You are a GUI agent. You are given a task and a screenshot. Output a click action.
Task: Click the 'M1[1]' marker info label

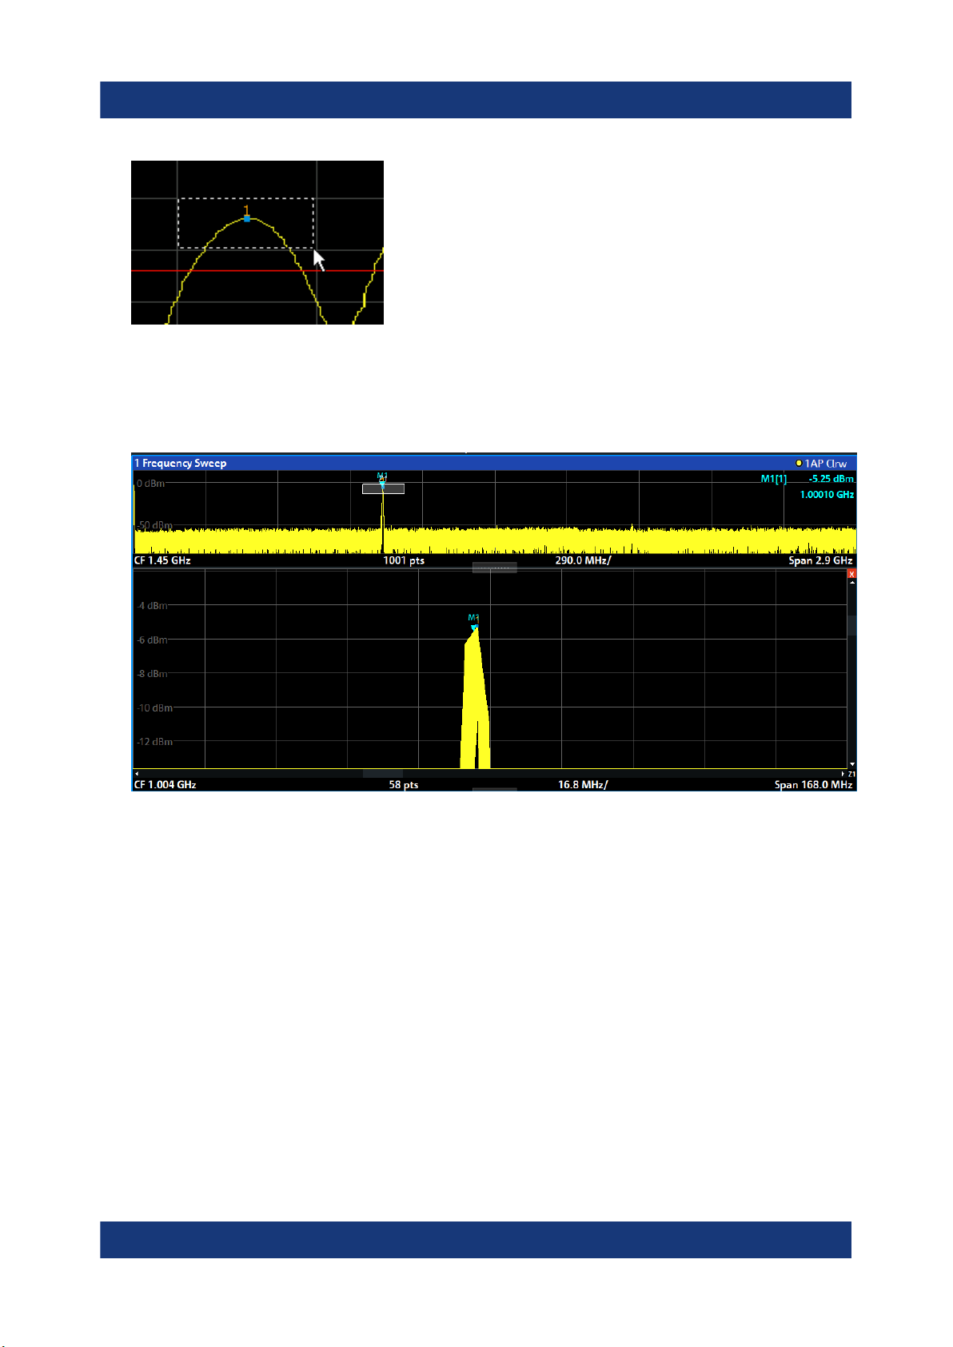[773, 479]
